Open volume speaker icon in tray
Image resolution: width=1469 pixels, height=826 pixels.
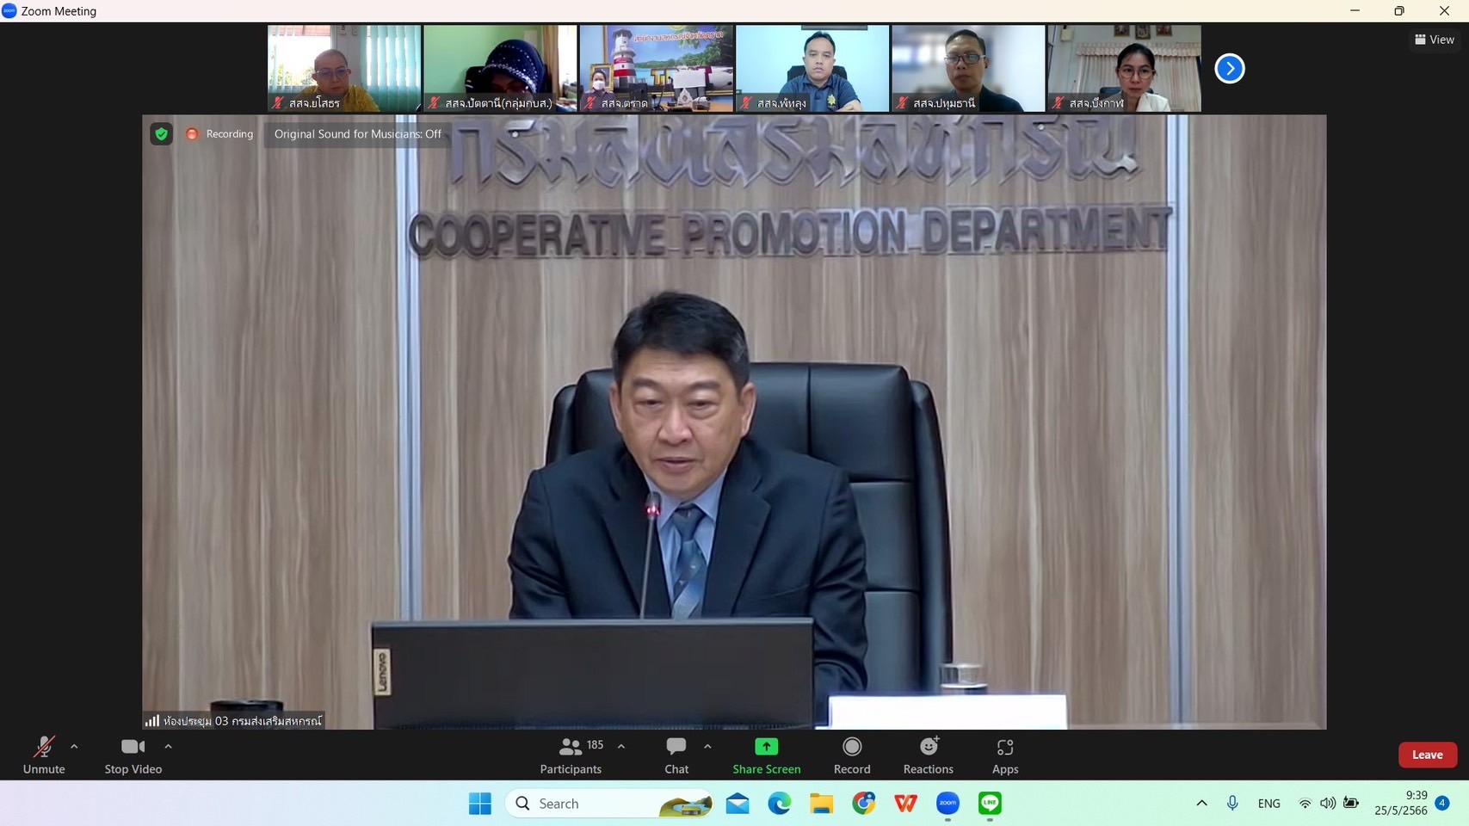(1328, 804)
